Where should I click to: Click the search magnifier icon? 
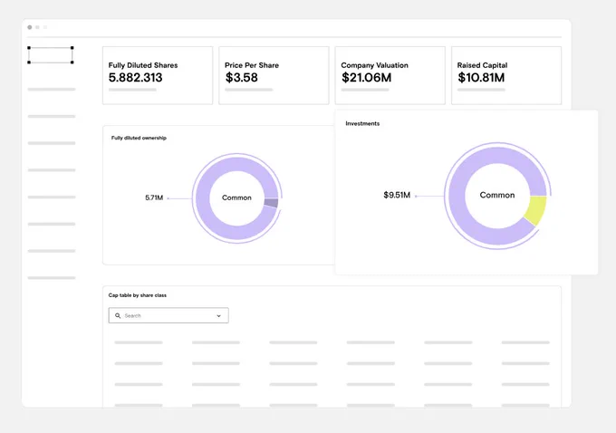(x=118, y=315)
